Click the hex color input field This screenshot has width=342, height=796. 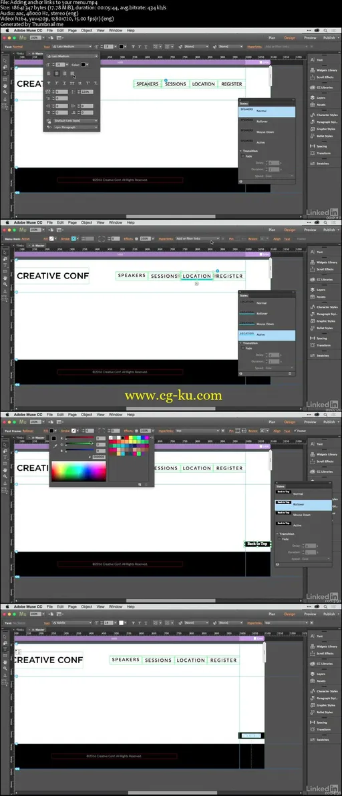click(x=100, y=456)
